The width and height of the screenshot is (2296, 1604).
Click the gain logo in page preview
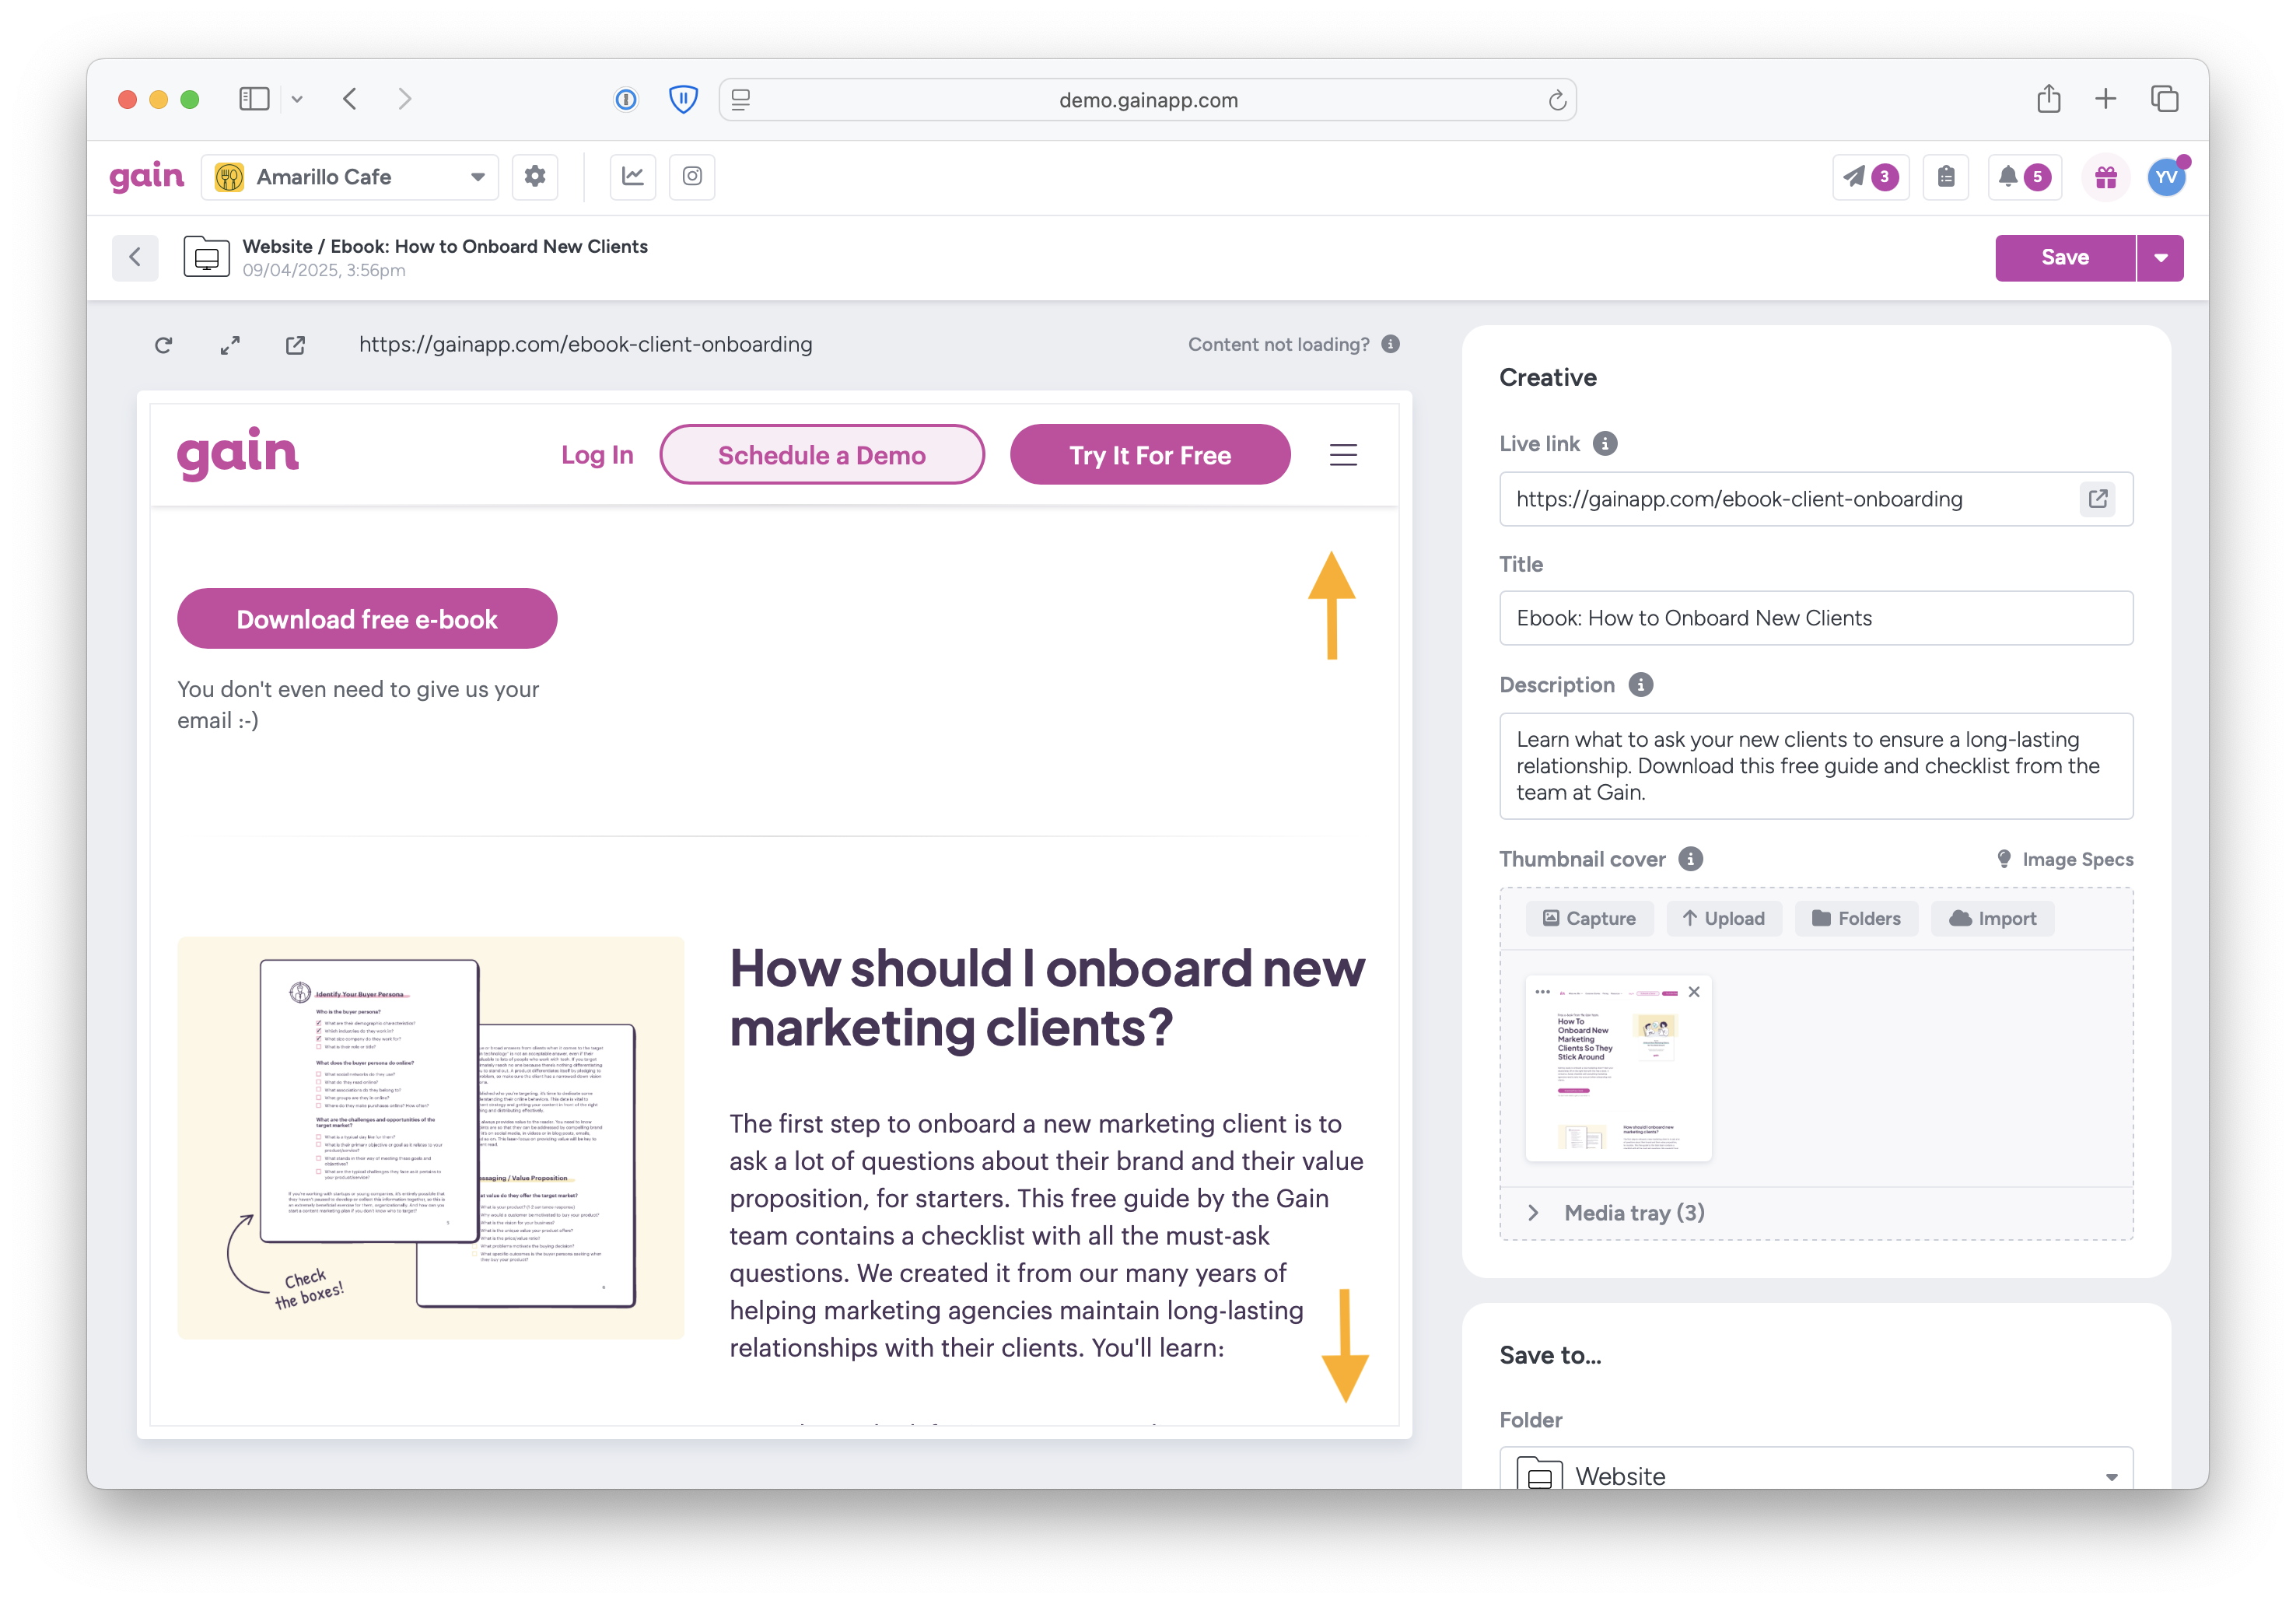pyautogui.click(x=238, y=454)
